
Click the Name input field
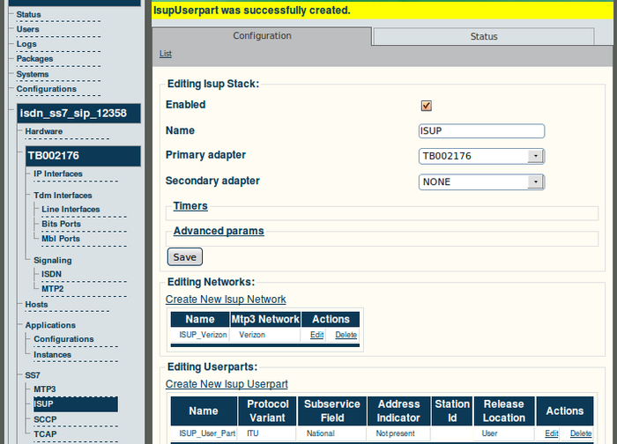click(x=481, y=131)
